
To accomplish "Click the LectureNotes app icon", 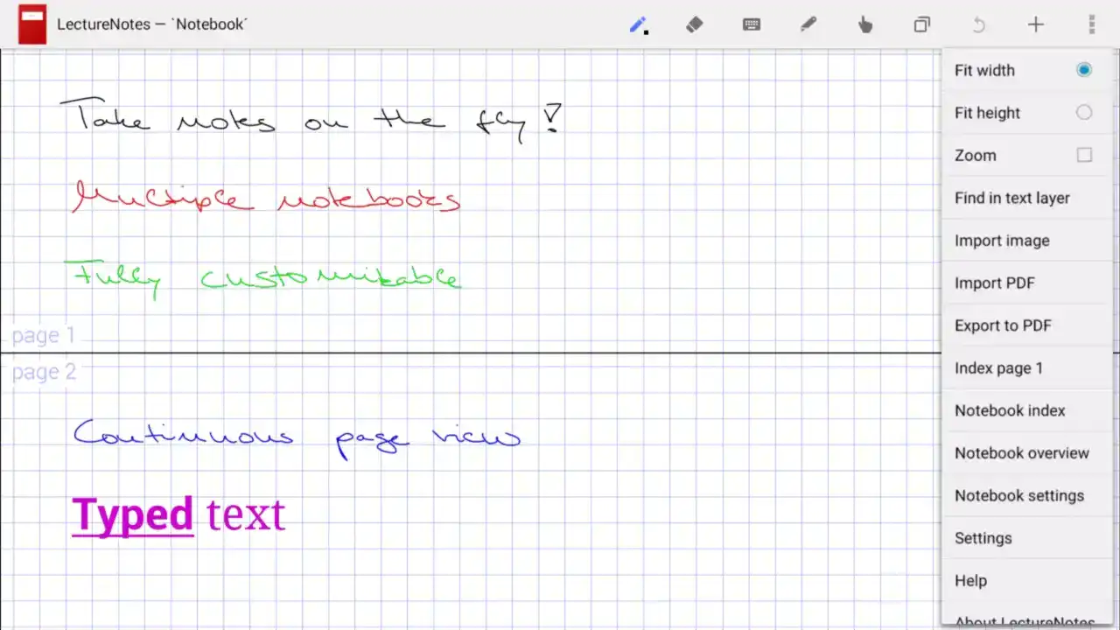I will pos(31,24).
